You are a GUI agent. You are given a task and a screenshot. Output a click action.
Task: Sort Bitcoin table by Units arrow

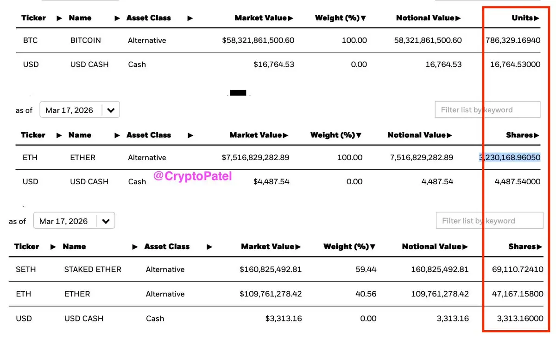tap(537, 18)
